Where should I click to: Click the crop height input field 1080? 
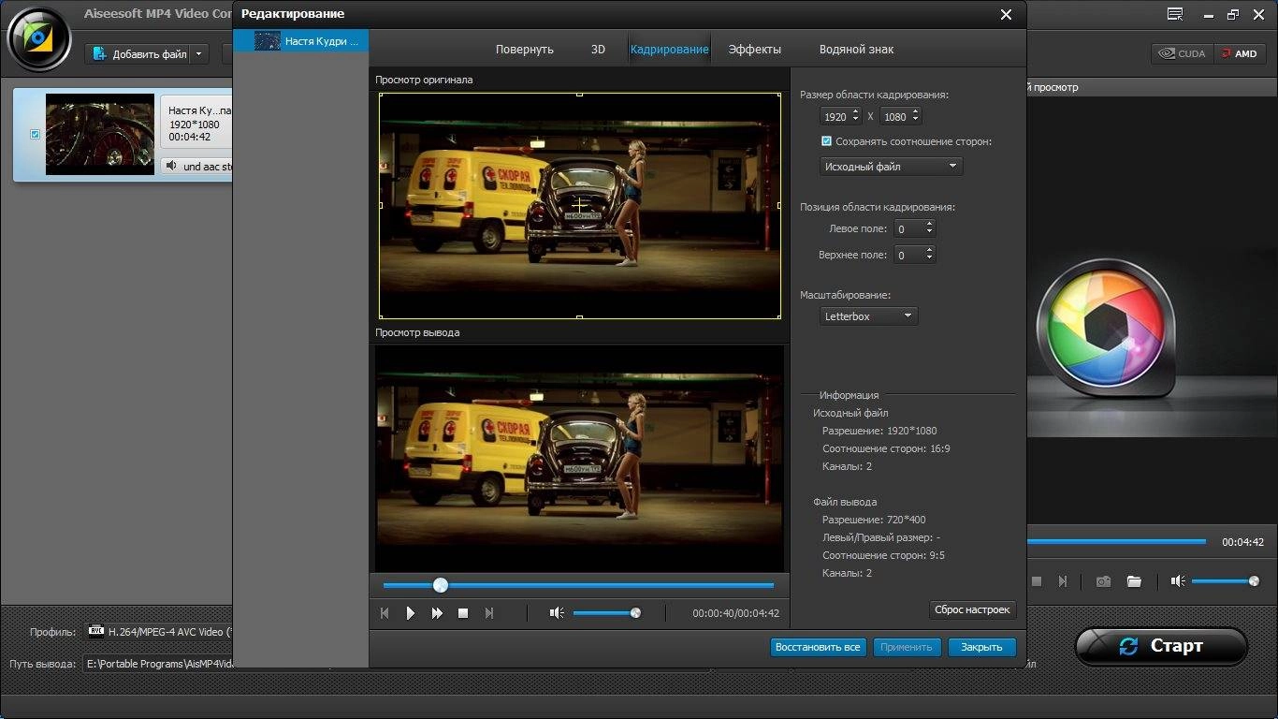[x=894, y=117]
